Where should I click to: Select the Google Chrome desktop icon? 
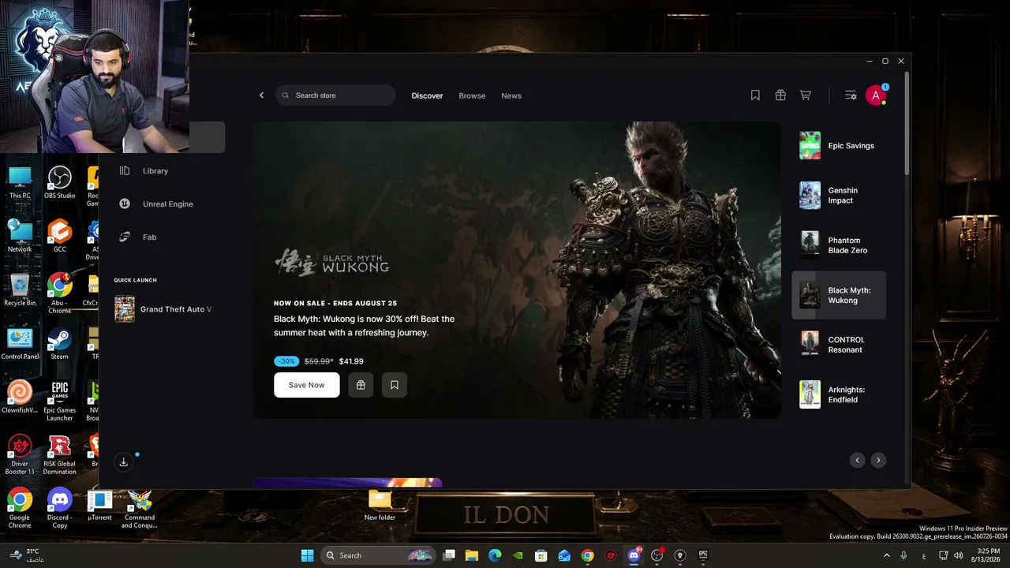click(x=20, y=507)
